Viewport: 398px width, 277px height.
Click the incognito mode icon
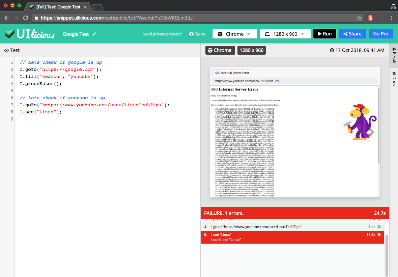coord(394,6)
